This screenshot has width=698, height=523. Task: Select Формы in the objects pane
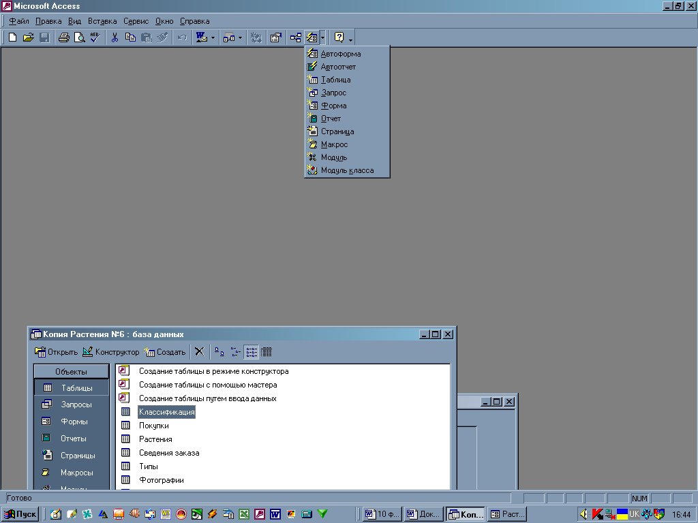point(71,421)
